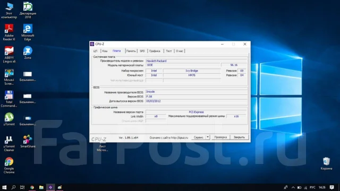
Task: Click the Ivy Bridge chipset value
Action: tap(192, 71)
